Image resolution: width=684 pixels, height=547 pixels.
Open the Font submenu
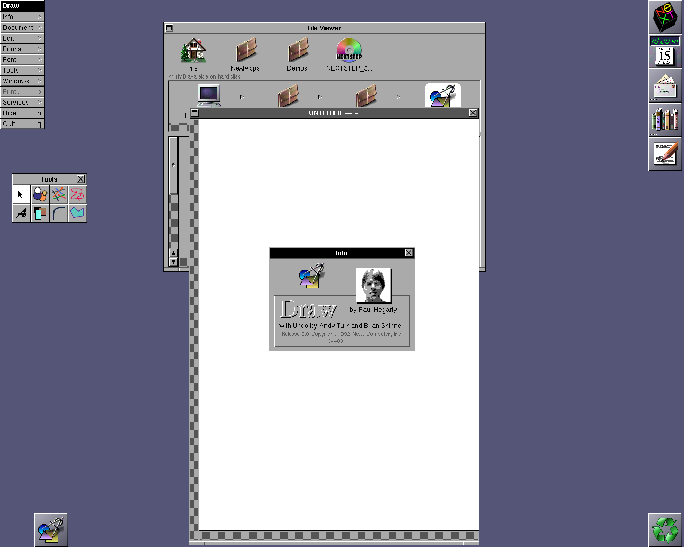(x=22, y=60)
